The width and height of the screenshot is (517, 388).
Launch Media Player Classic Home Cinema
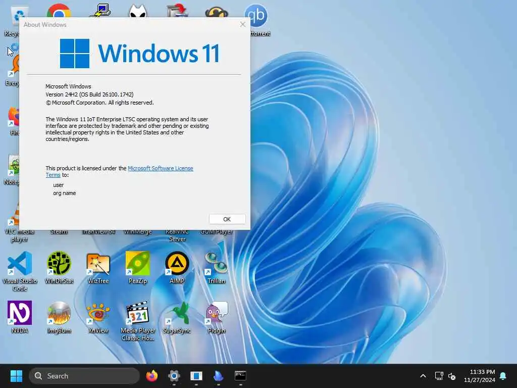point(137,321)
